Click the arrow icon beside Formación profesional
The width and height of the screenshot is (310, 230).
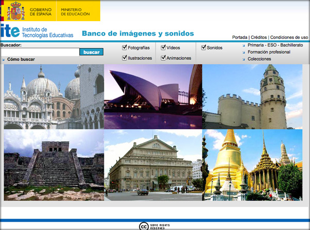243,52
